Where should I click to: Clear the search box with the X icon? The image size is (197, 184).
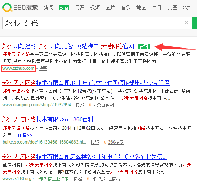[x=186, y=23]
